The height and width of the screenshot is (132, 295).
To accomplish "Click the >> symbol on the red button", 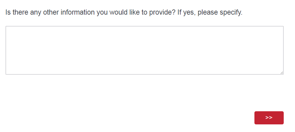I will (x=269, y=118).
